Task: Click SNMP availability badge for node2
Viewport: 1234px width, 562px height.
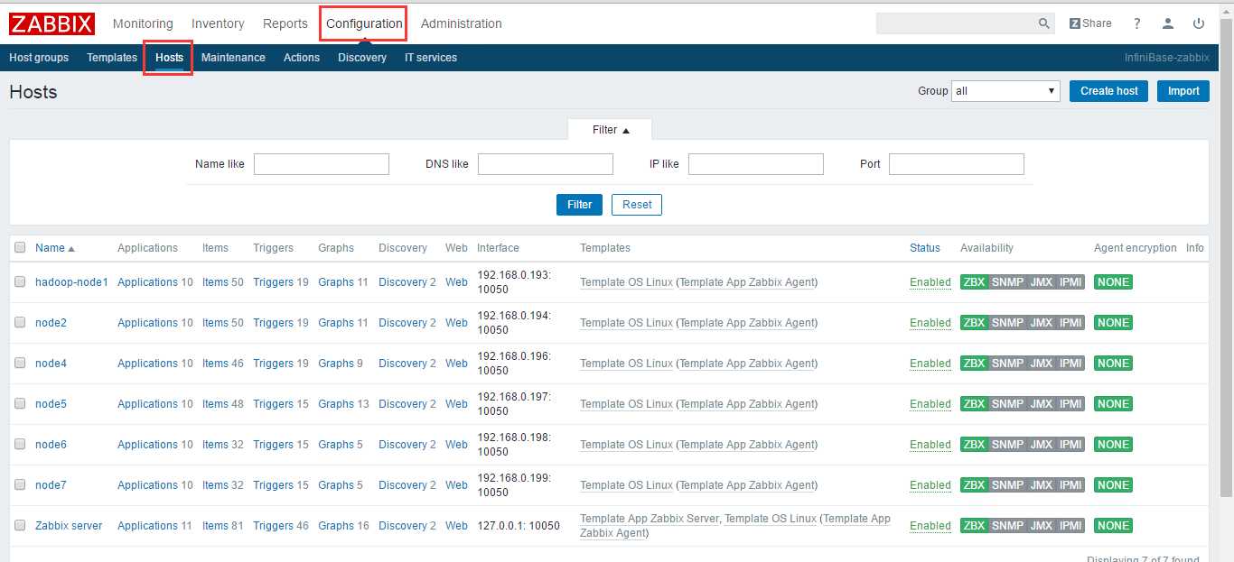Action: 1007,323
